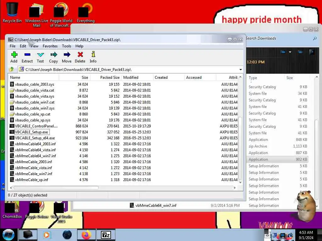Image resolution: width=322 pixels, height=241 pixels.
Task: Click the 7-Zip address path field
Action: 130,69
